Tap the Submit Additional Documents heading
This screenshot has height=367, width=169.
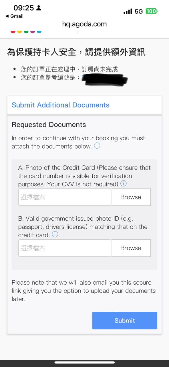tap(60, 105)
